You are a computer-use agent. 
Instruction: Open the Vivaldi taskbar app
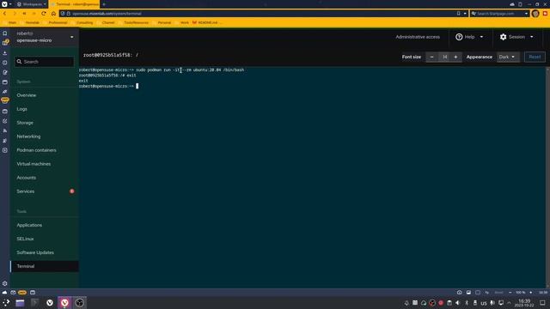(64, 303)
